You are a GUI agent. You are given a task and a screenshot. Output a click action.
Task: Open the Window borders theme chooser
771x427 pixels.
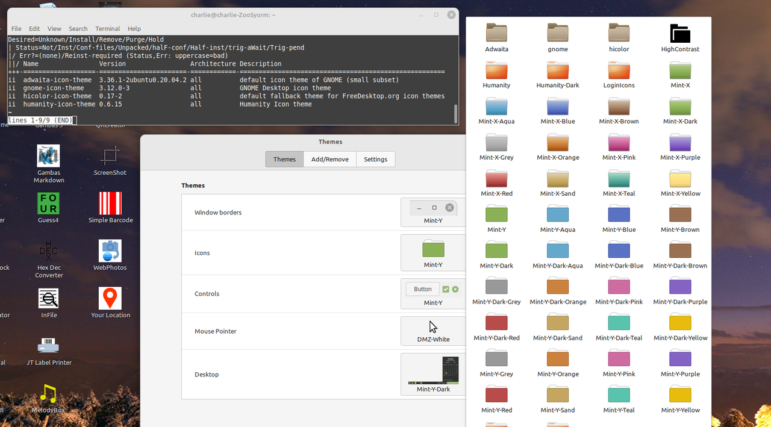[433, 212]
